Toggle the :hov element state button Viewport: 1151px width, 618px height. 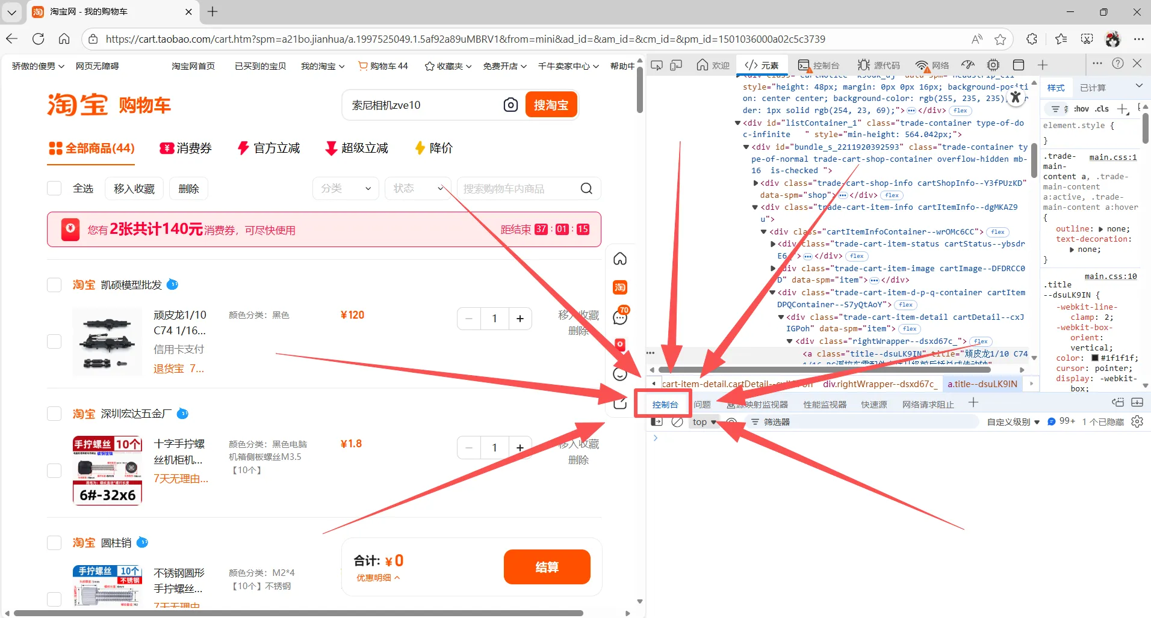tap(1082, 109)
